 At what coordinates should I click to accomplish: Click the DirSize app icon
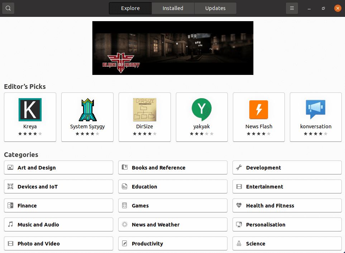tap(145, 110)
